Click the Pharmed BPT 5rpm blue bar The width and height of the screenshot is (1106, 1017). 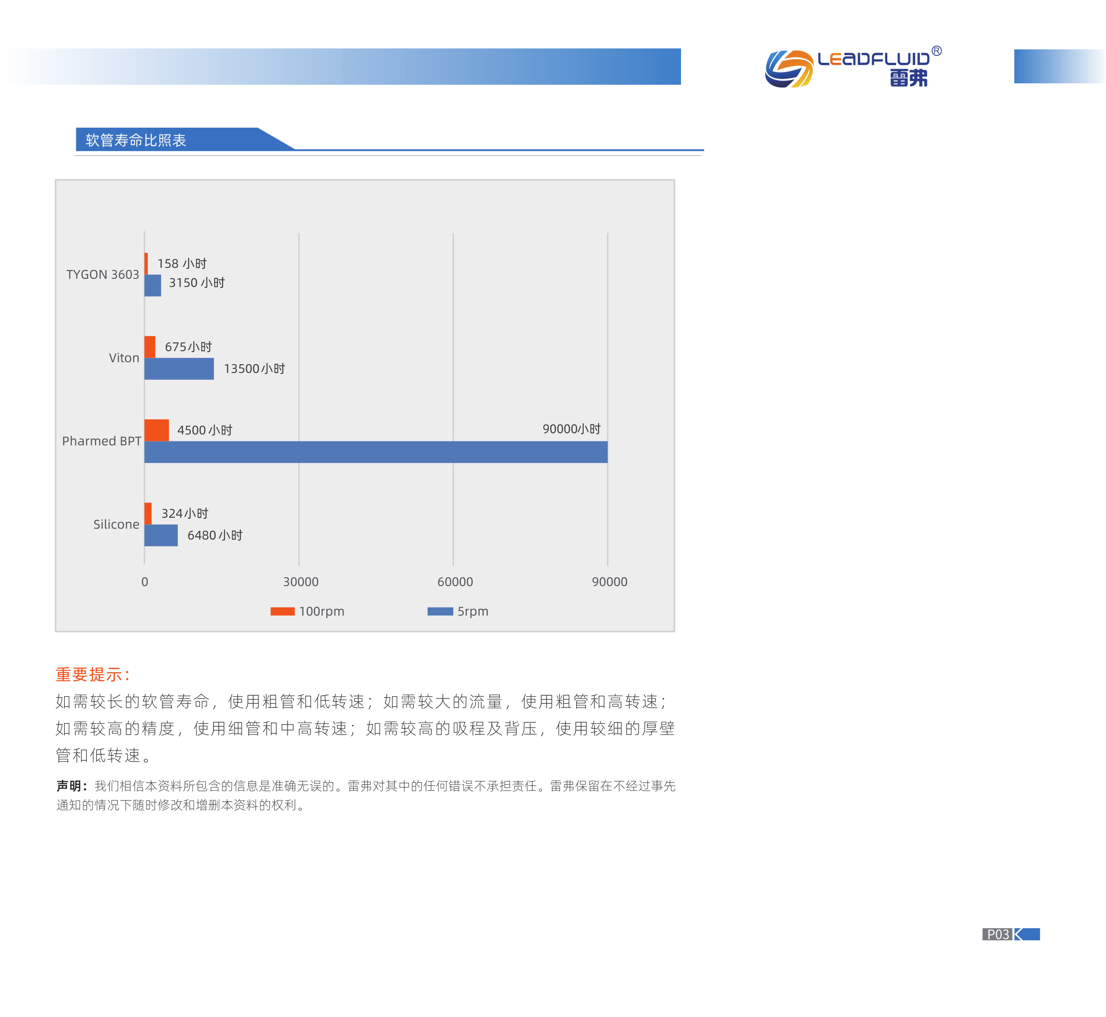(376, 452)
